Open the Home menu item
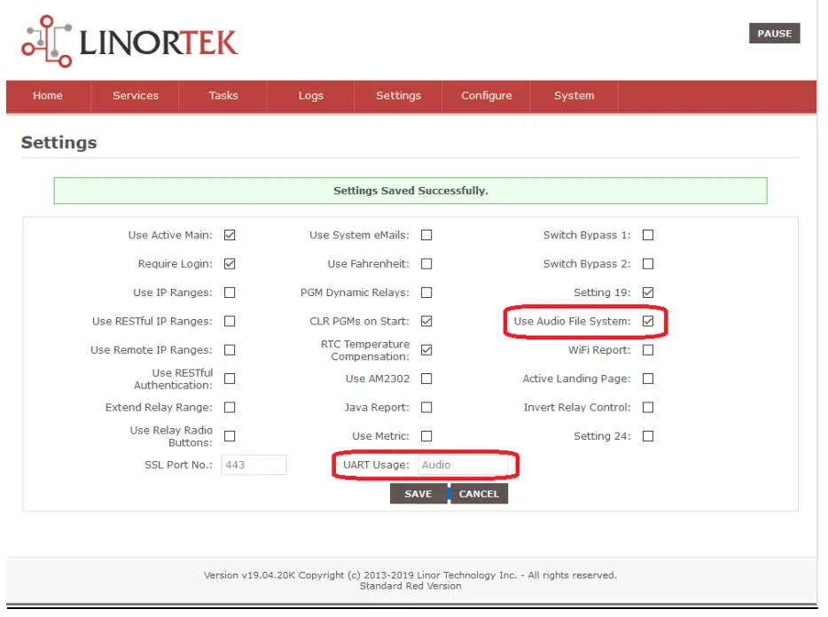The width and height of the screenshot is (828, 617). pyautogui.click(x=47, y=96)
